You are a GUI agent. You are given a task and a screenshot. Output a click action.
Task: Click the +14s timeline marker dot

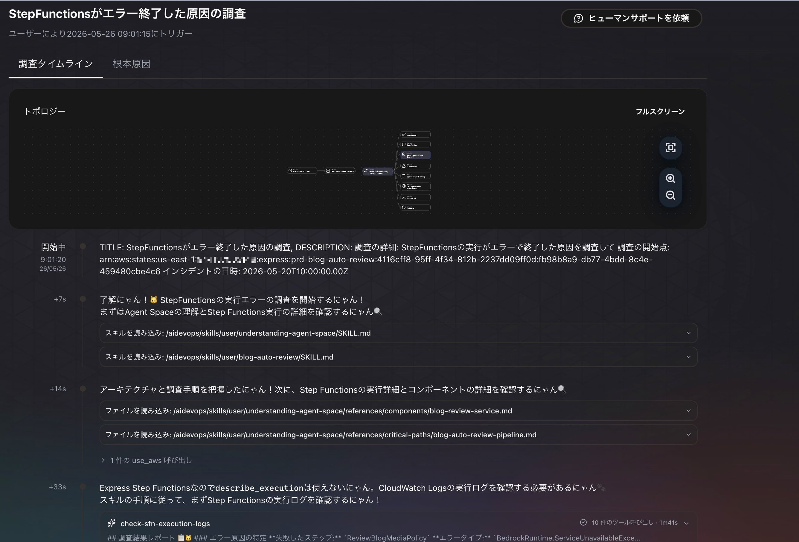click(x=83, y=389)
